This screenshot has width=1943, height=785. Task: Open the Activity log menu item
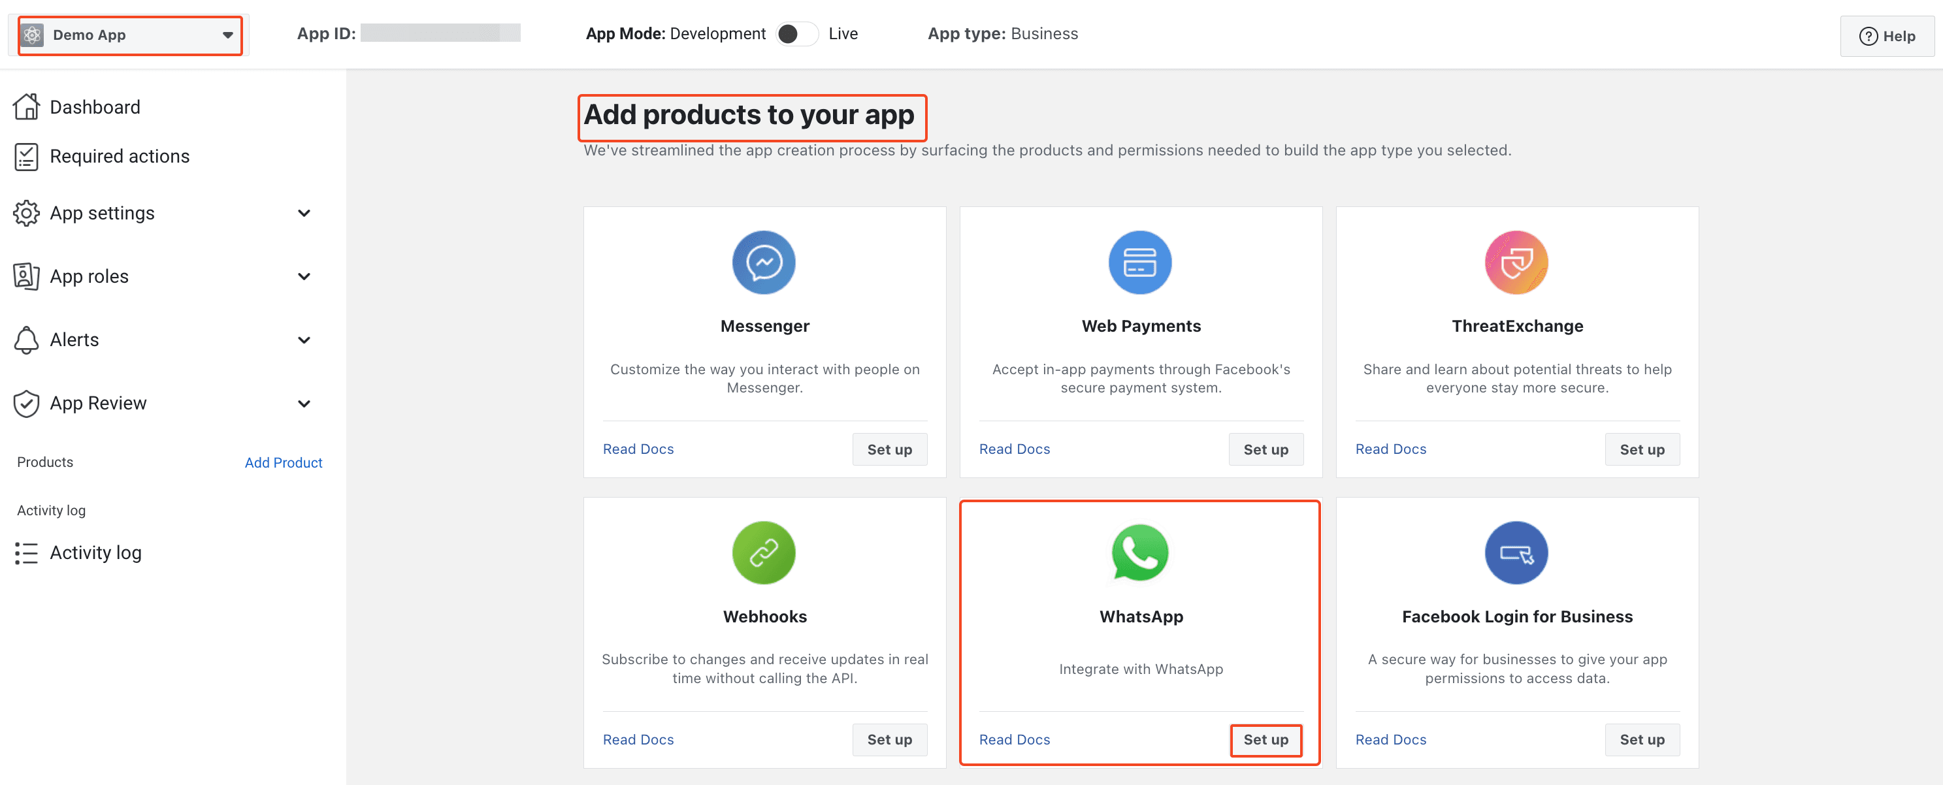point(96,553)
